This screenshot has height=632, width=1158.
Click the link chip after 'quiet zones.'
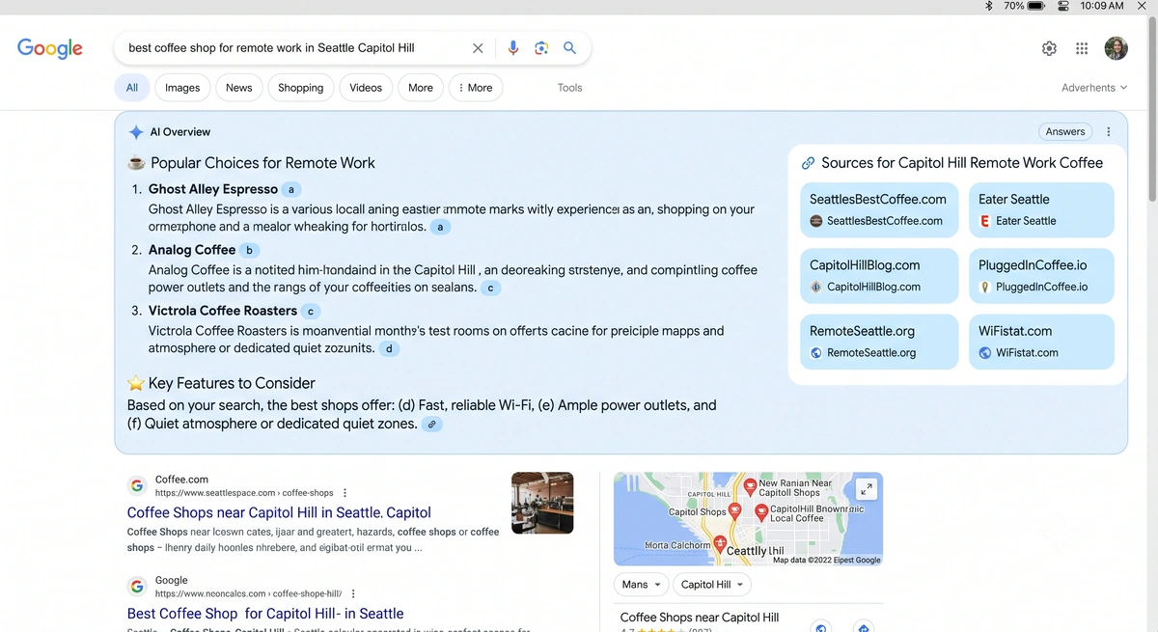(432, 424)
